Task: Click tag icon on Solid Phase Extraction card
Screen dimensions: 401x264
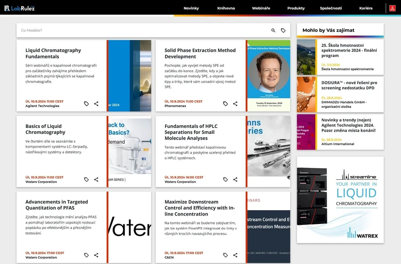Action: tap(225, 103)
